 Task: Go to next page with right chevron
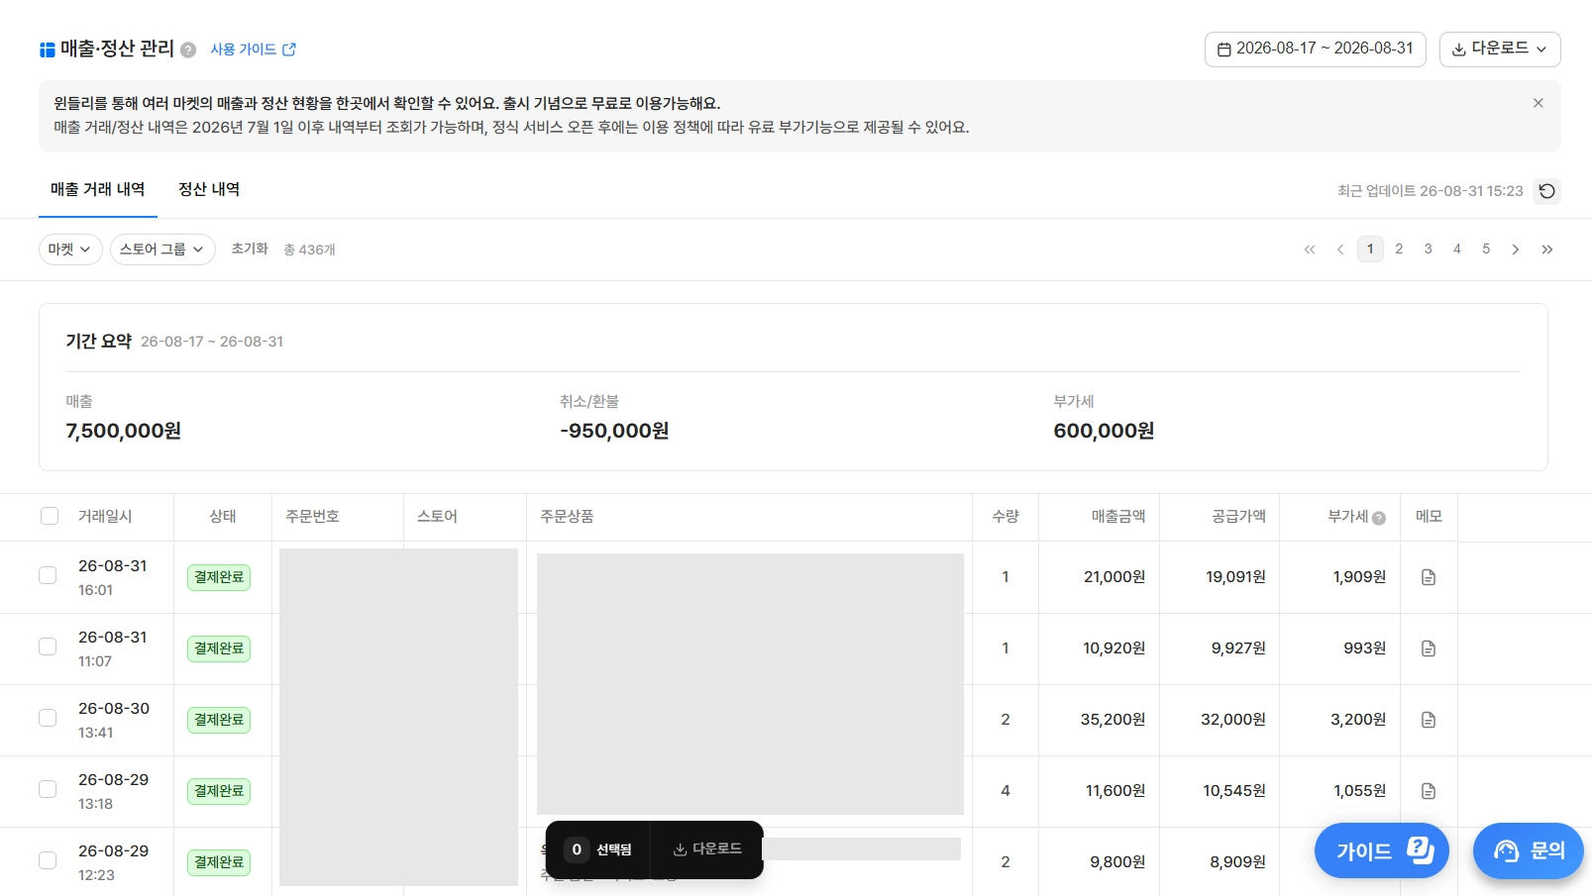pos(1515,249)
